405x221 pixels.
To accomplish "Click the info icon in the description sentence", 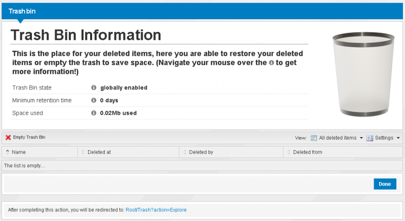I will click(271, 63).
